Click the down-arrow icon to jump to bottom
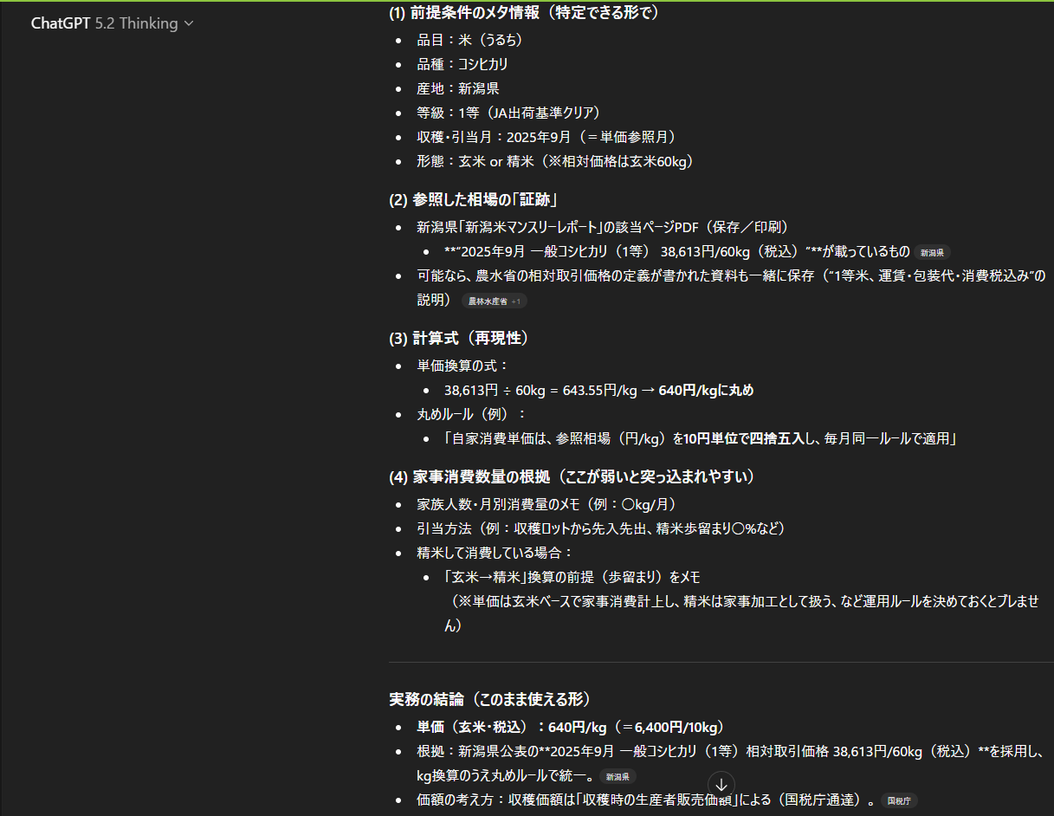 (721, 784)
